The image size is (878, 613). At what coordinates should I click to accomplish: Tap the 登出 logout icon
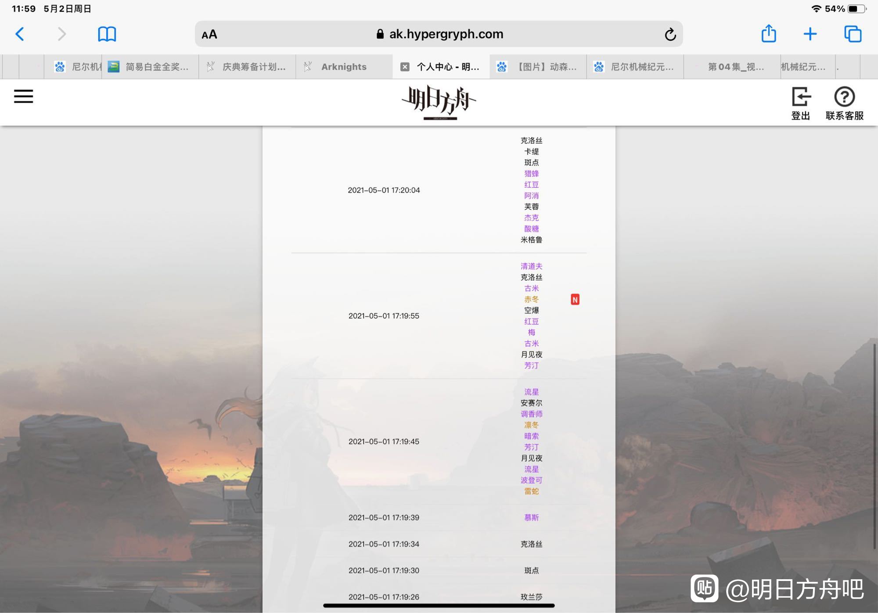(801, 103)
